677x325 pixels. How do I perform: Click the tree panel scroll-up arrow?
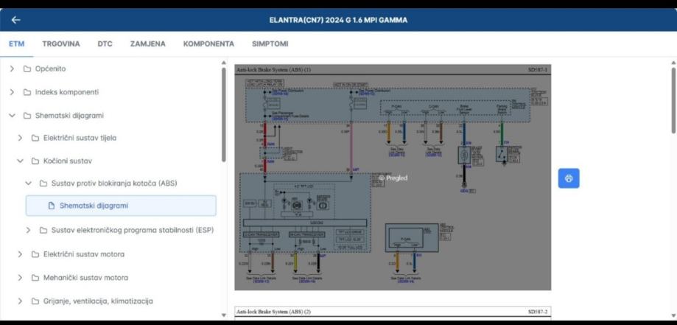tap(224, 62)
